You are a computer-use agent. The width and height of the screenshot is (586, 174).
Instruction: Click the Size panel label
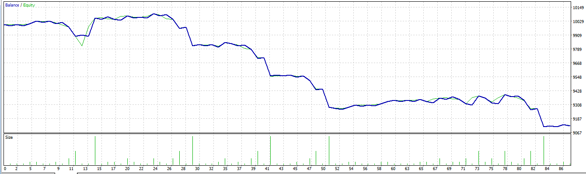(x=9, y=137)
